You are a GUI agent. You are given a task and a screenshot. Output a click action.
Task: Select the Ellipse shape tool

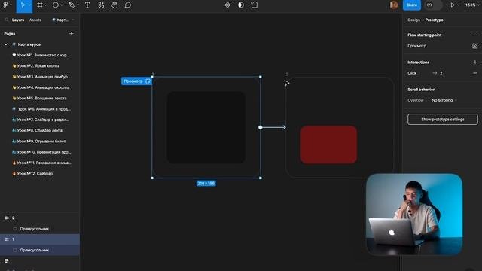pos(56,5)
